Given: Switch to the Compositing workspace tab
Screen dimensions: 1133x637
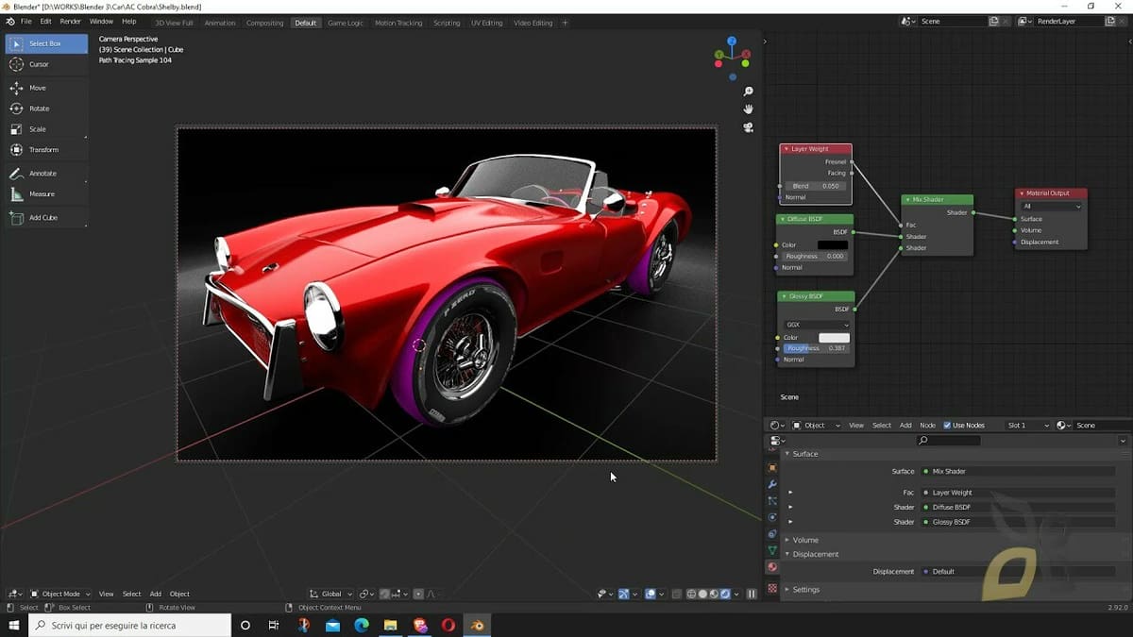Looking at the screenshot, I should point(264,23).
